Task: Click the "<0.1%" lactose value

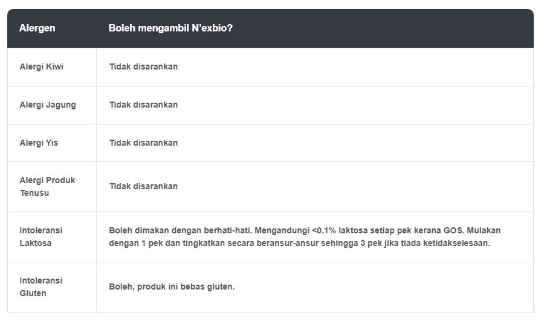Action: 325,230
